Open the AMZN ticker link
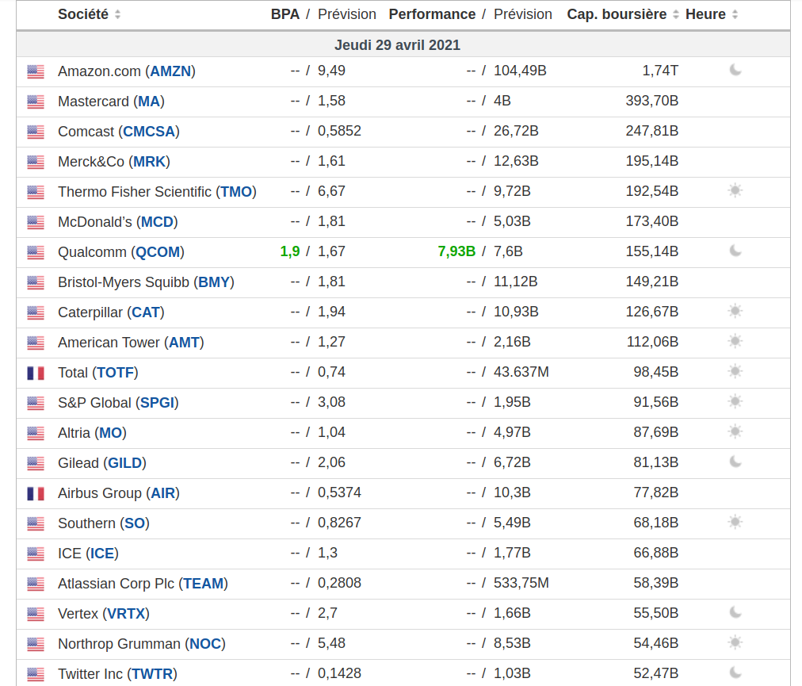The height and width of the screenshot is (686, 802). (170, 71)
